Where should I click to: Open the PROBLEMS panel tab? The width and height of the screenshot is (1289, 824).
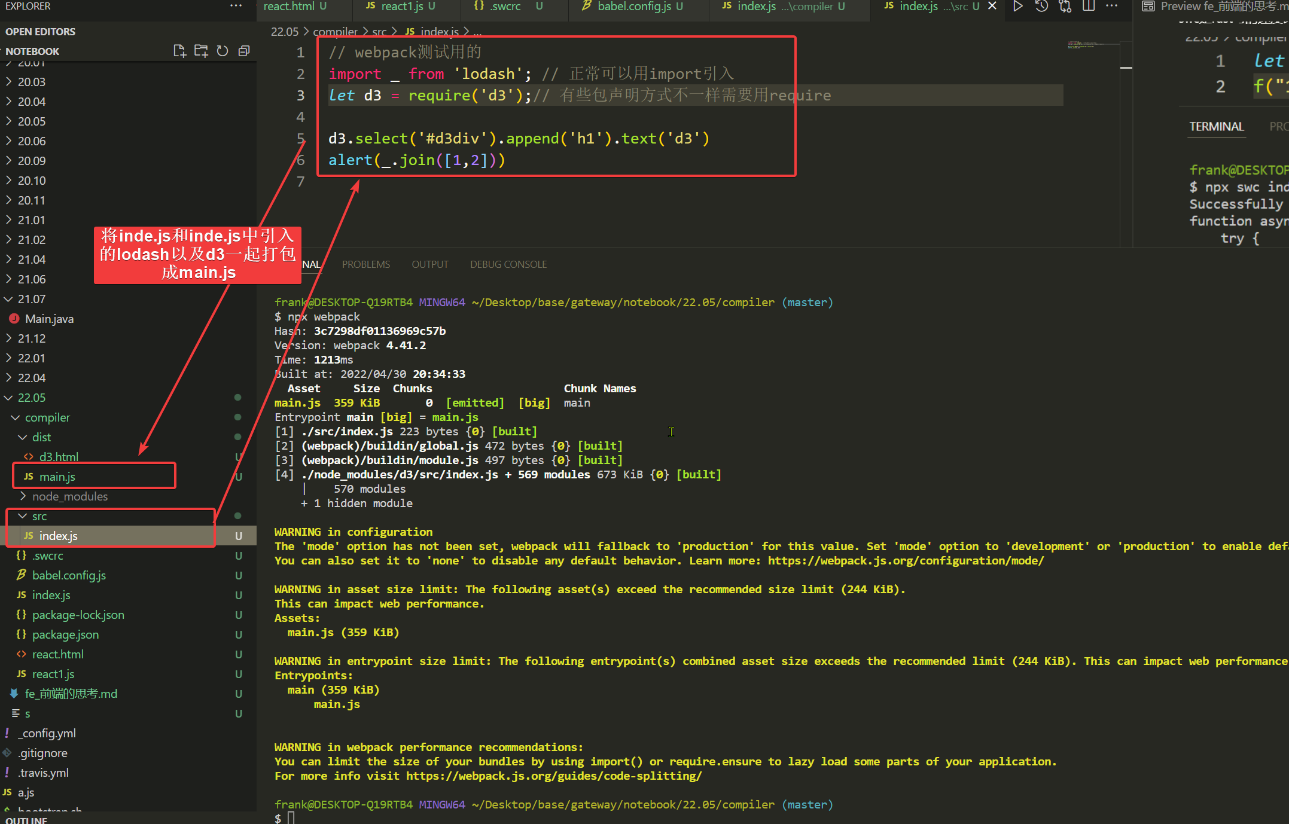pyautogui.click(x=366, y=264)
